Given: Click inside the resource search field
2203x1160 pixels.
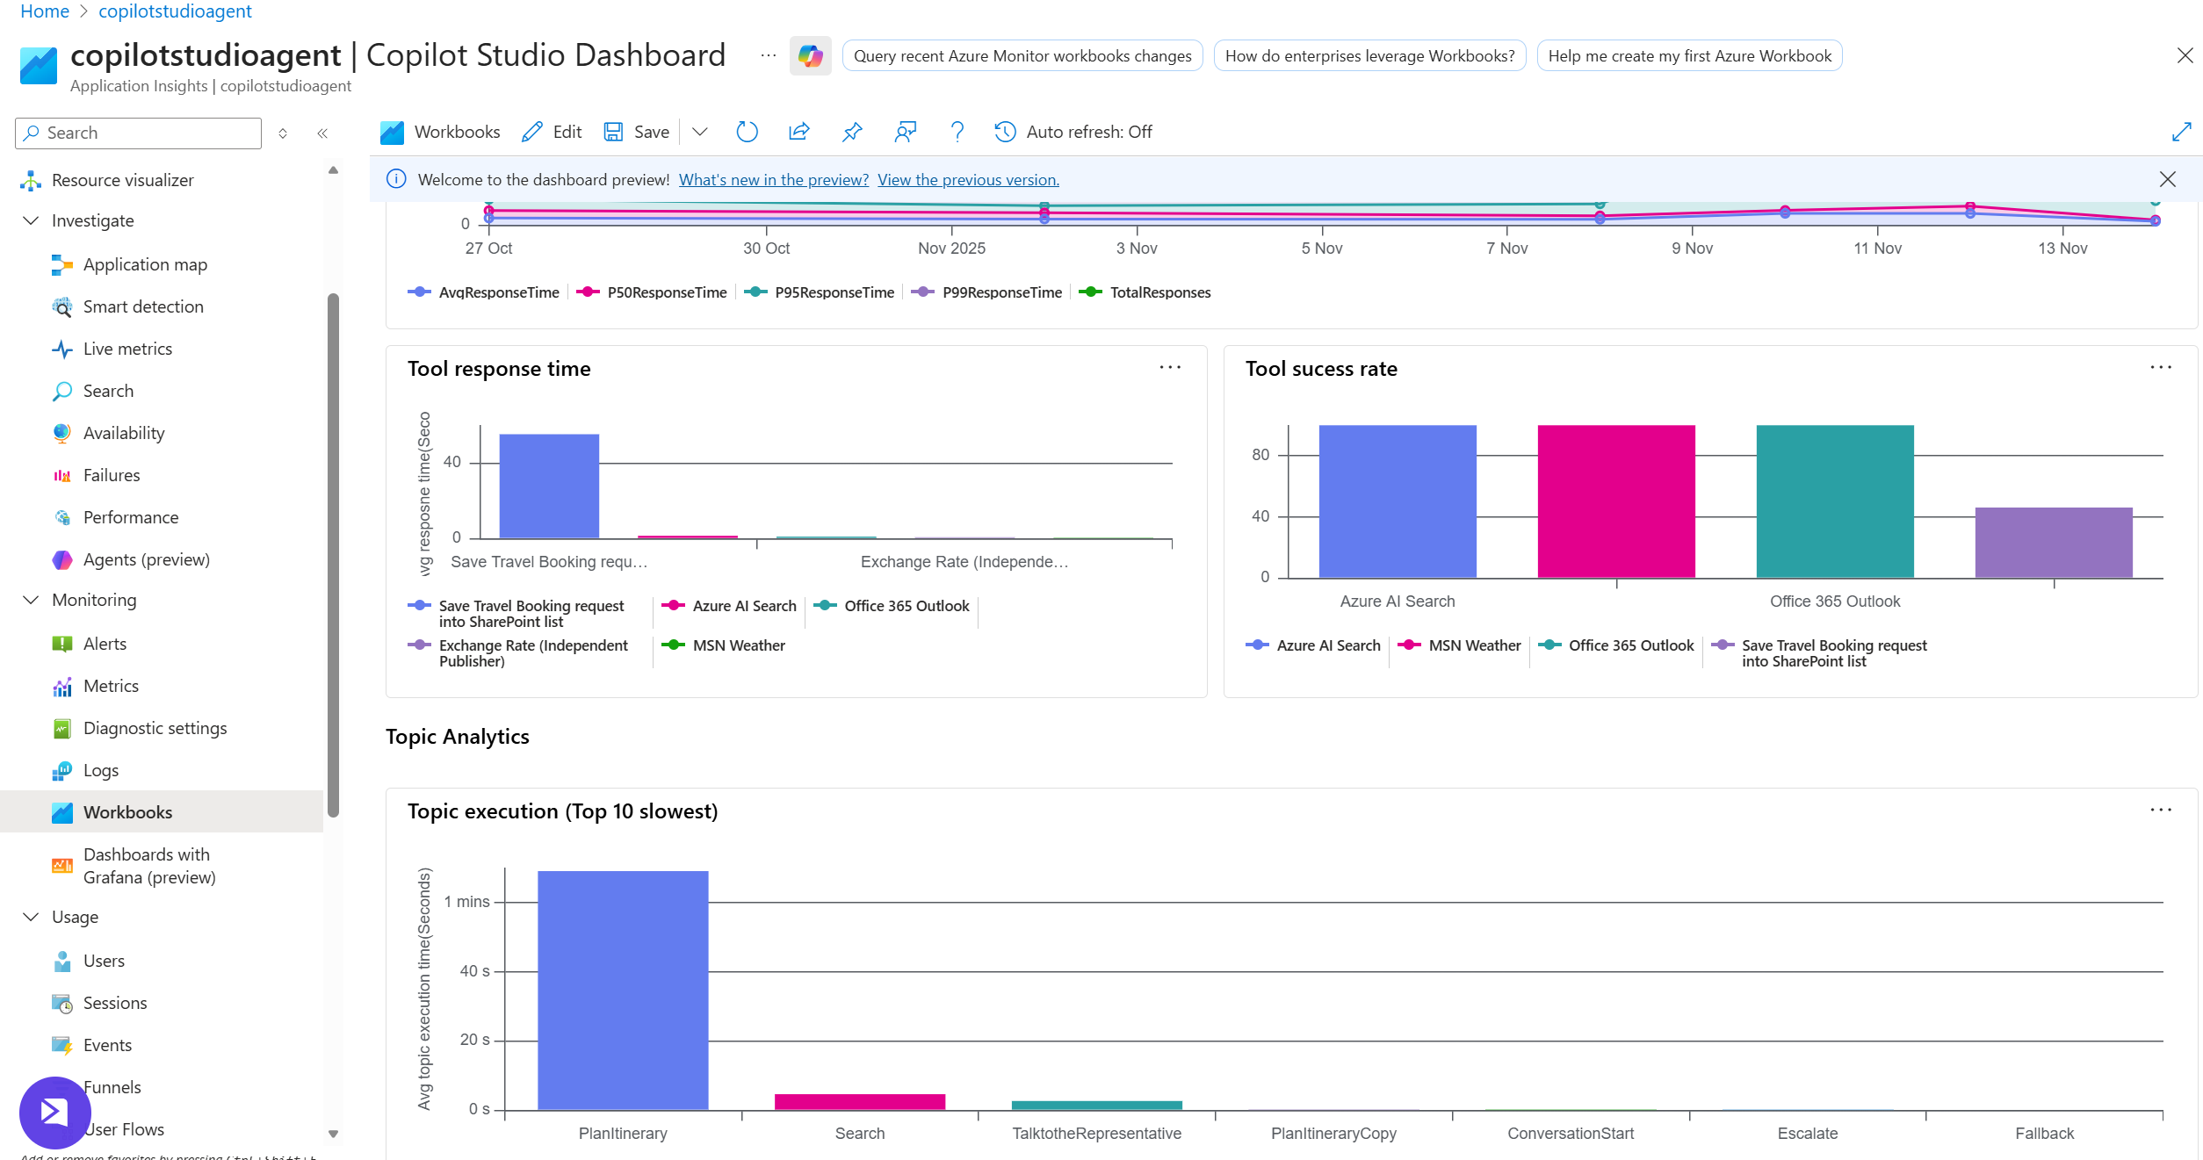Looking at the screenshot, I should coord(137,133).
